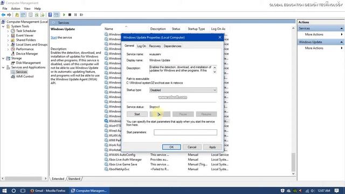Open the blue Help toolbar icon
The image size is (345, 194).
(x=50, y=15)
